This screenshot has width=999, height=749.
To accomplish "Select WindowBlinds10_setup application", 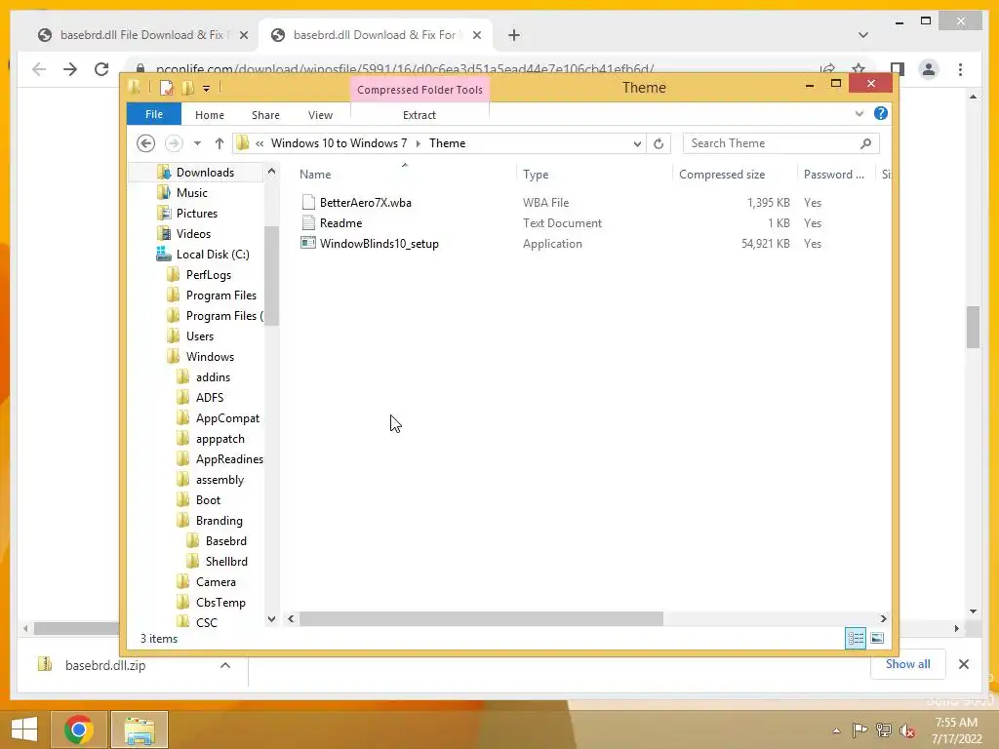I will pyautogui.click(x=379, y=243).
